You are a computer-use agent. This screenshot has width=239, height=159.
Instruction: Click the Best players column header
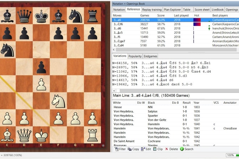[220, 16]
